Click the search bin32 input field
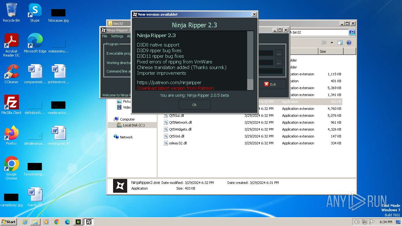 [318, 32]
